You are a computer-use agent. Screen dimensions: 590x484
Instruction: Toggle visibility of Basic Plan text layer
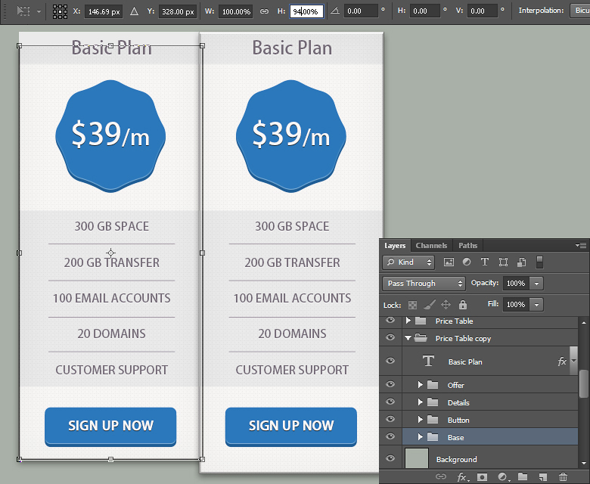click(x=390, y=361)
